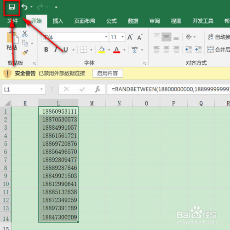Screen dimensions: 230x230
Task: Open the 字体 dialog launcher
Action: (144, 63)
